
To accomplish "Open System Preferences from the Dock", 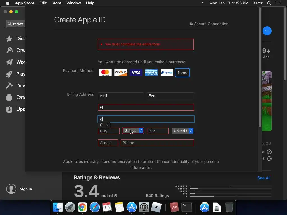I will (144, 207).
